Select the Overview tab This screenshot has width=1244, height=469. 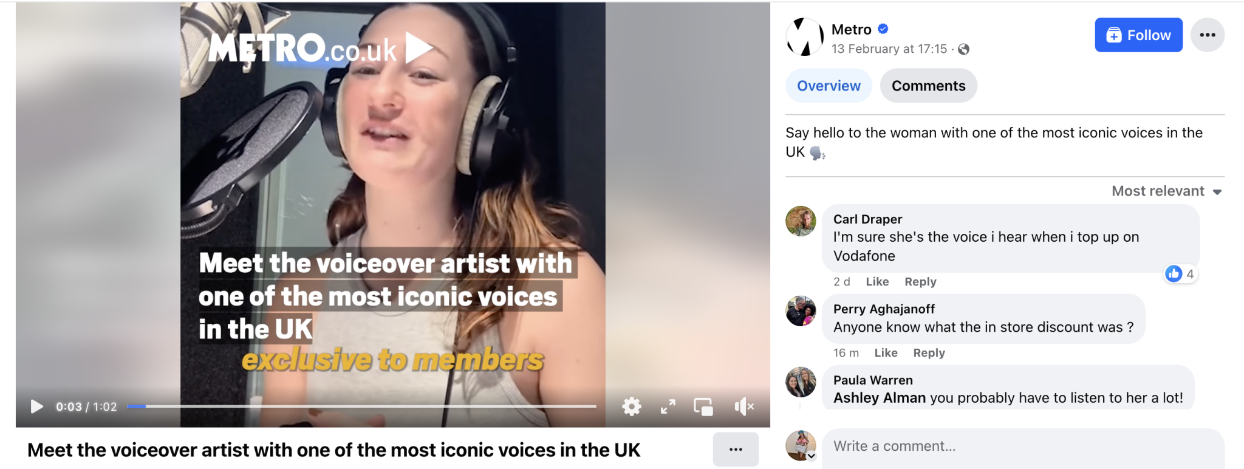pyautogui.click(x=829, y=86)
